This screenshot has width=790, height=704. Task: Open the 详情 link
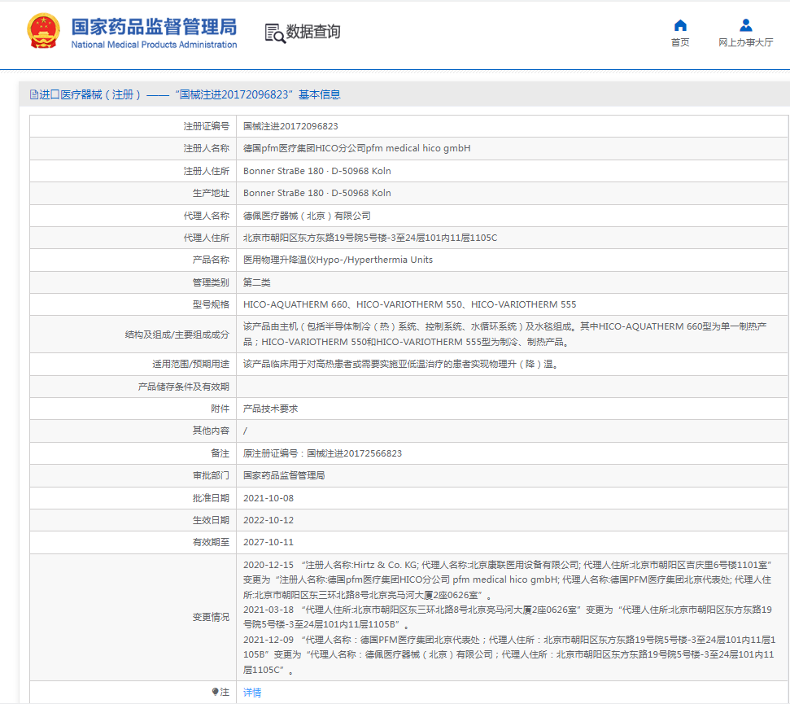pyautogui.click(x=252, y=693)
